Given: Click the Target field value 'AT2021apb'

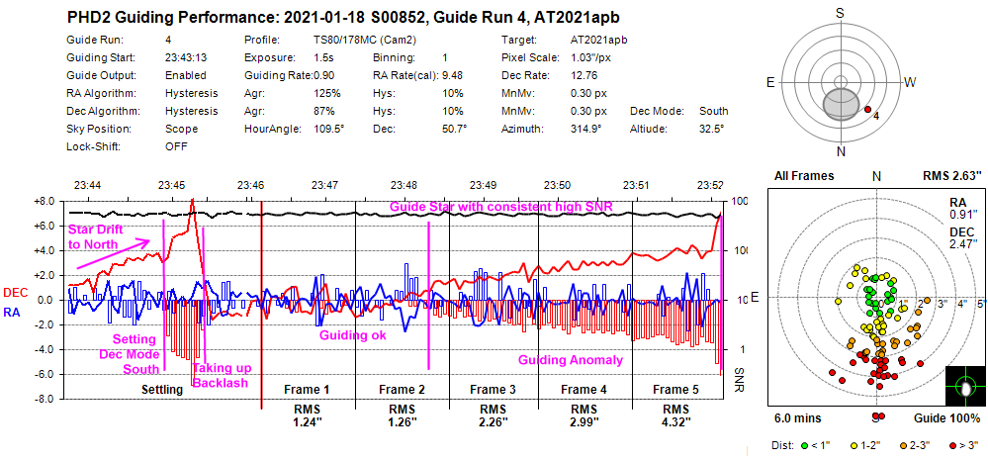Looking at the screenshot, I should click(598, 40).
